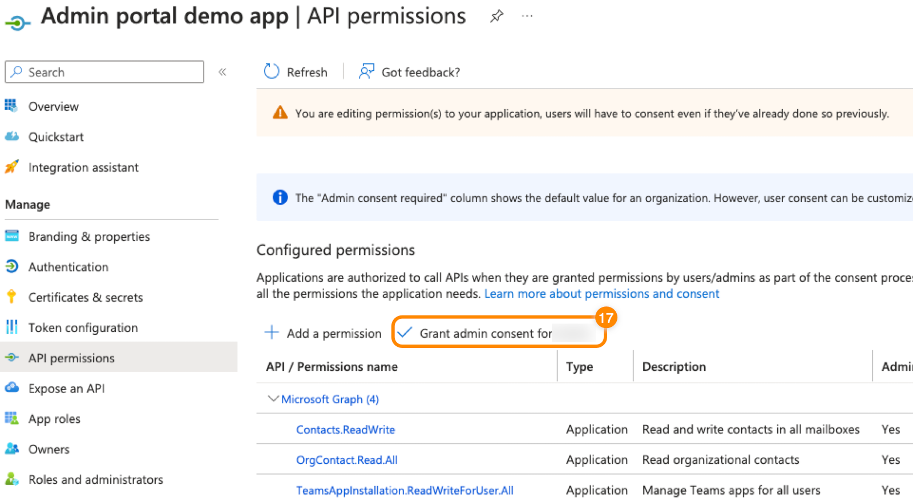Screen dimensions: 913x502
Task: Click the Refresh circular arrow icon
Action: [x=272, y=71]
